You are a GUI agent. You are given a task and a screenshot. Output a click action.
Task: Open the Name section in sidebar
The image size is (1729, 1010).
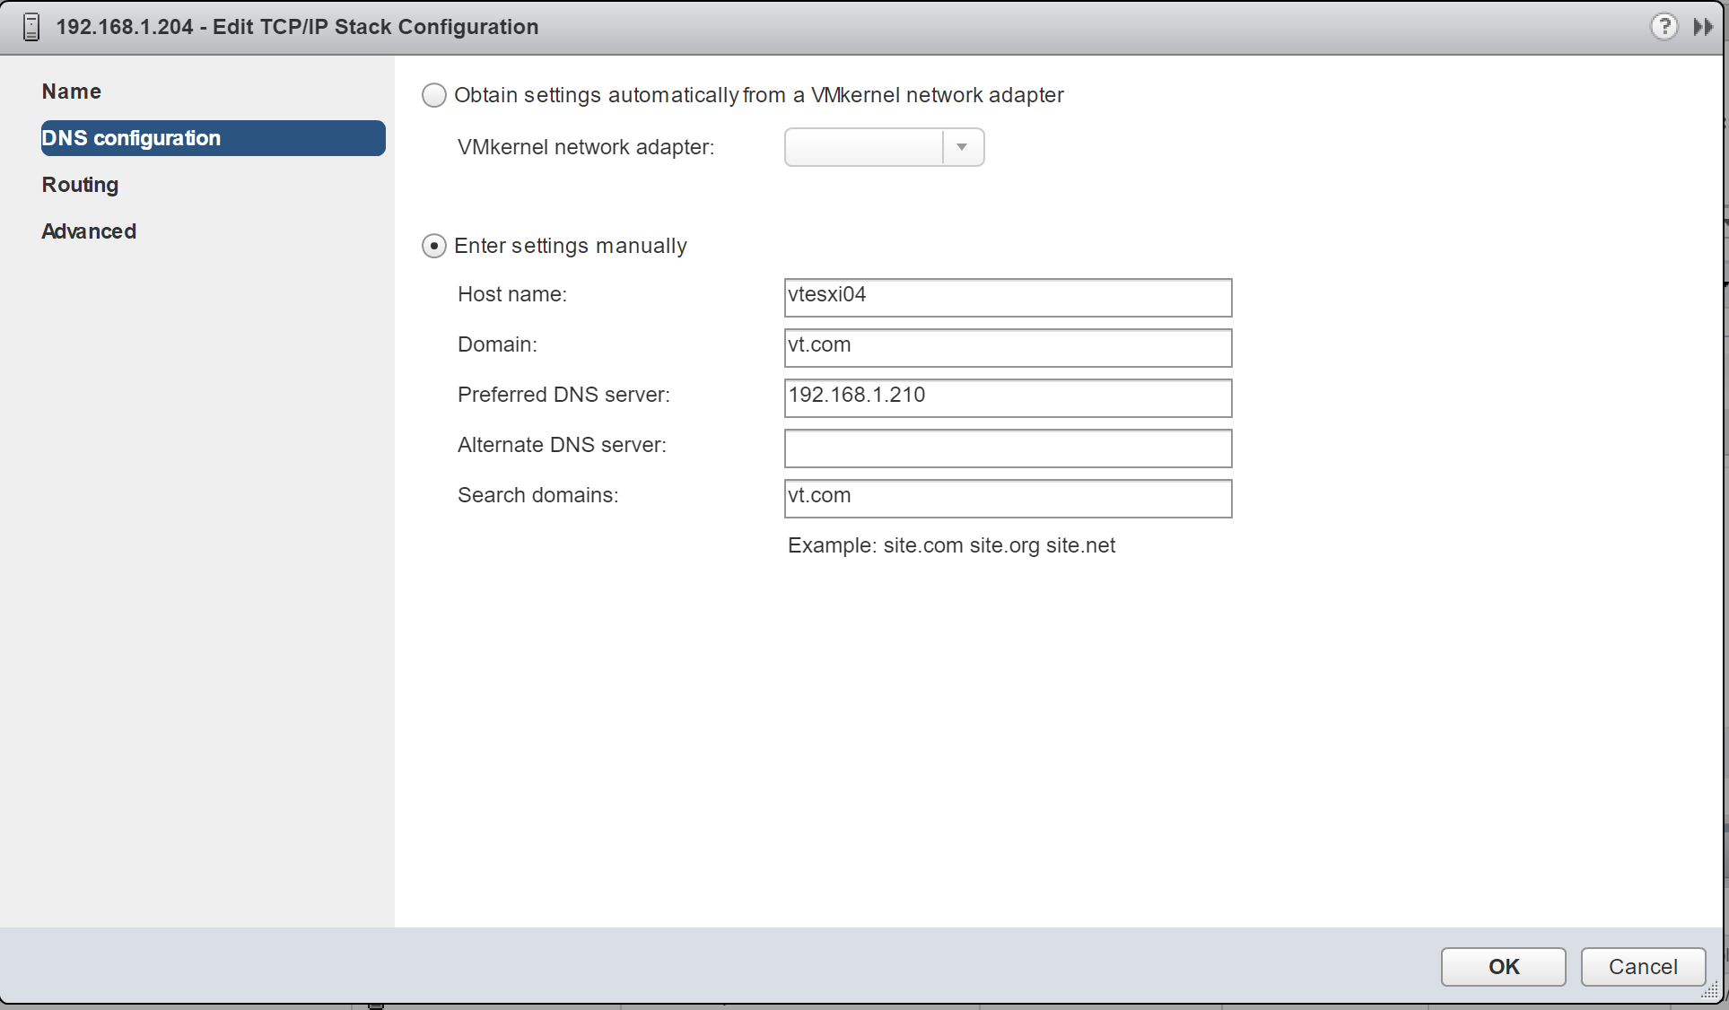[x=72, y=91]
